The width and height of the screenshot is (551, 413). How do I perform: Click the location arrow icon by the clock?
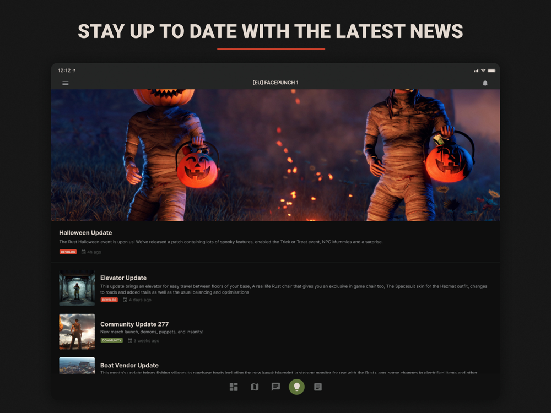[74, 70]
